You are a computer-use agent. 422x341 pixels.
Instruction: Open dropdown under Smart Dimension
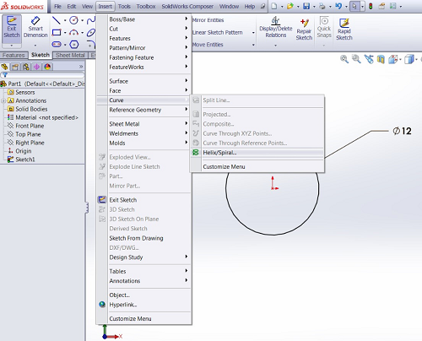click(x=35, y=46)
